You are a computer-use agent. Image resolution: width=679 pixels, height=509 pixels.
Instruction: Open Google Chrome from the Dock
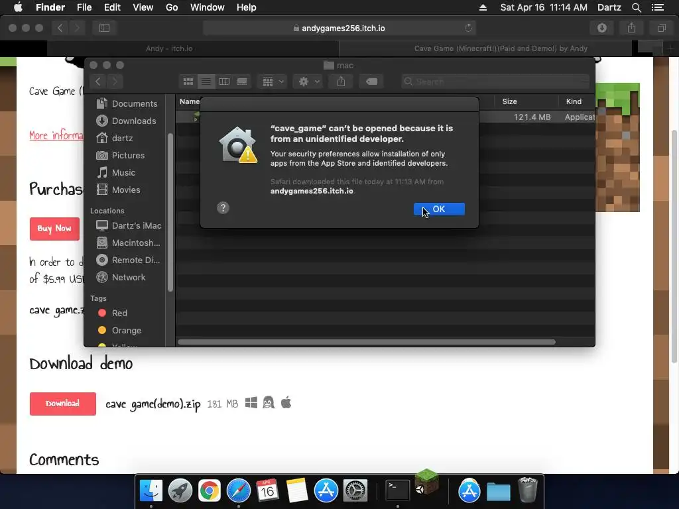pos(209,490)
